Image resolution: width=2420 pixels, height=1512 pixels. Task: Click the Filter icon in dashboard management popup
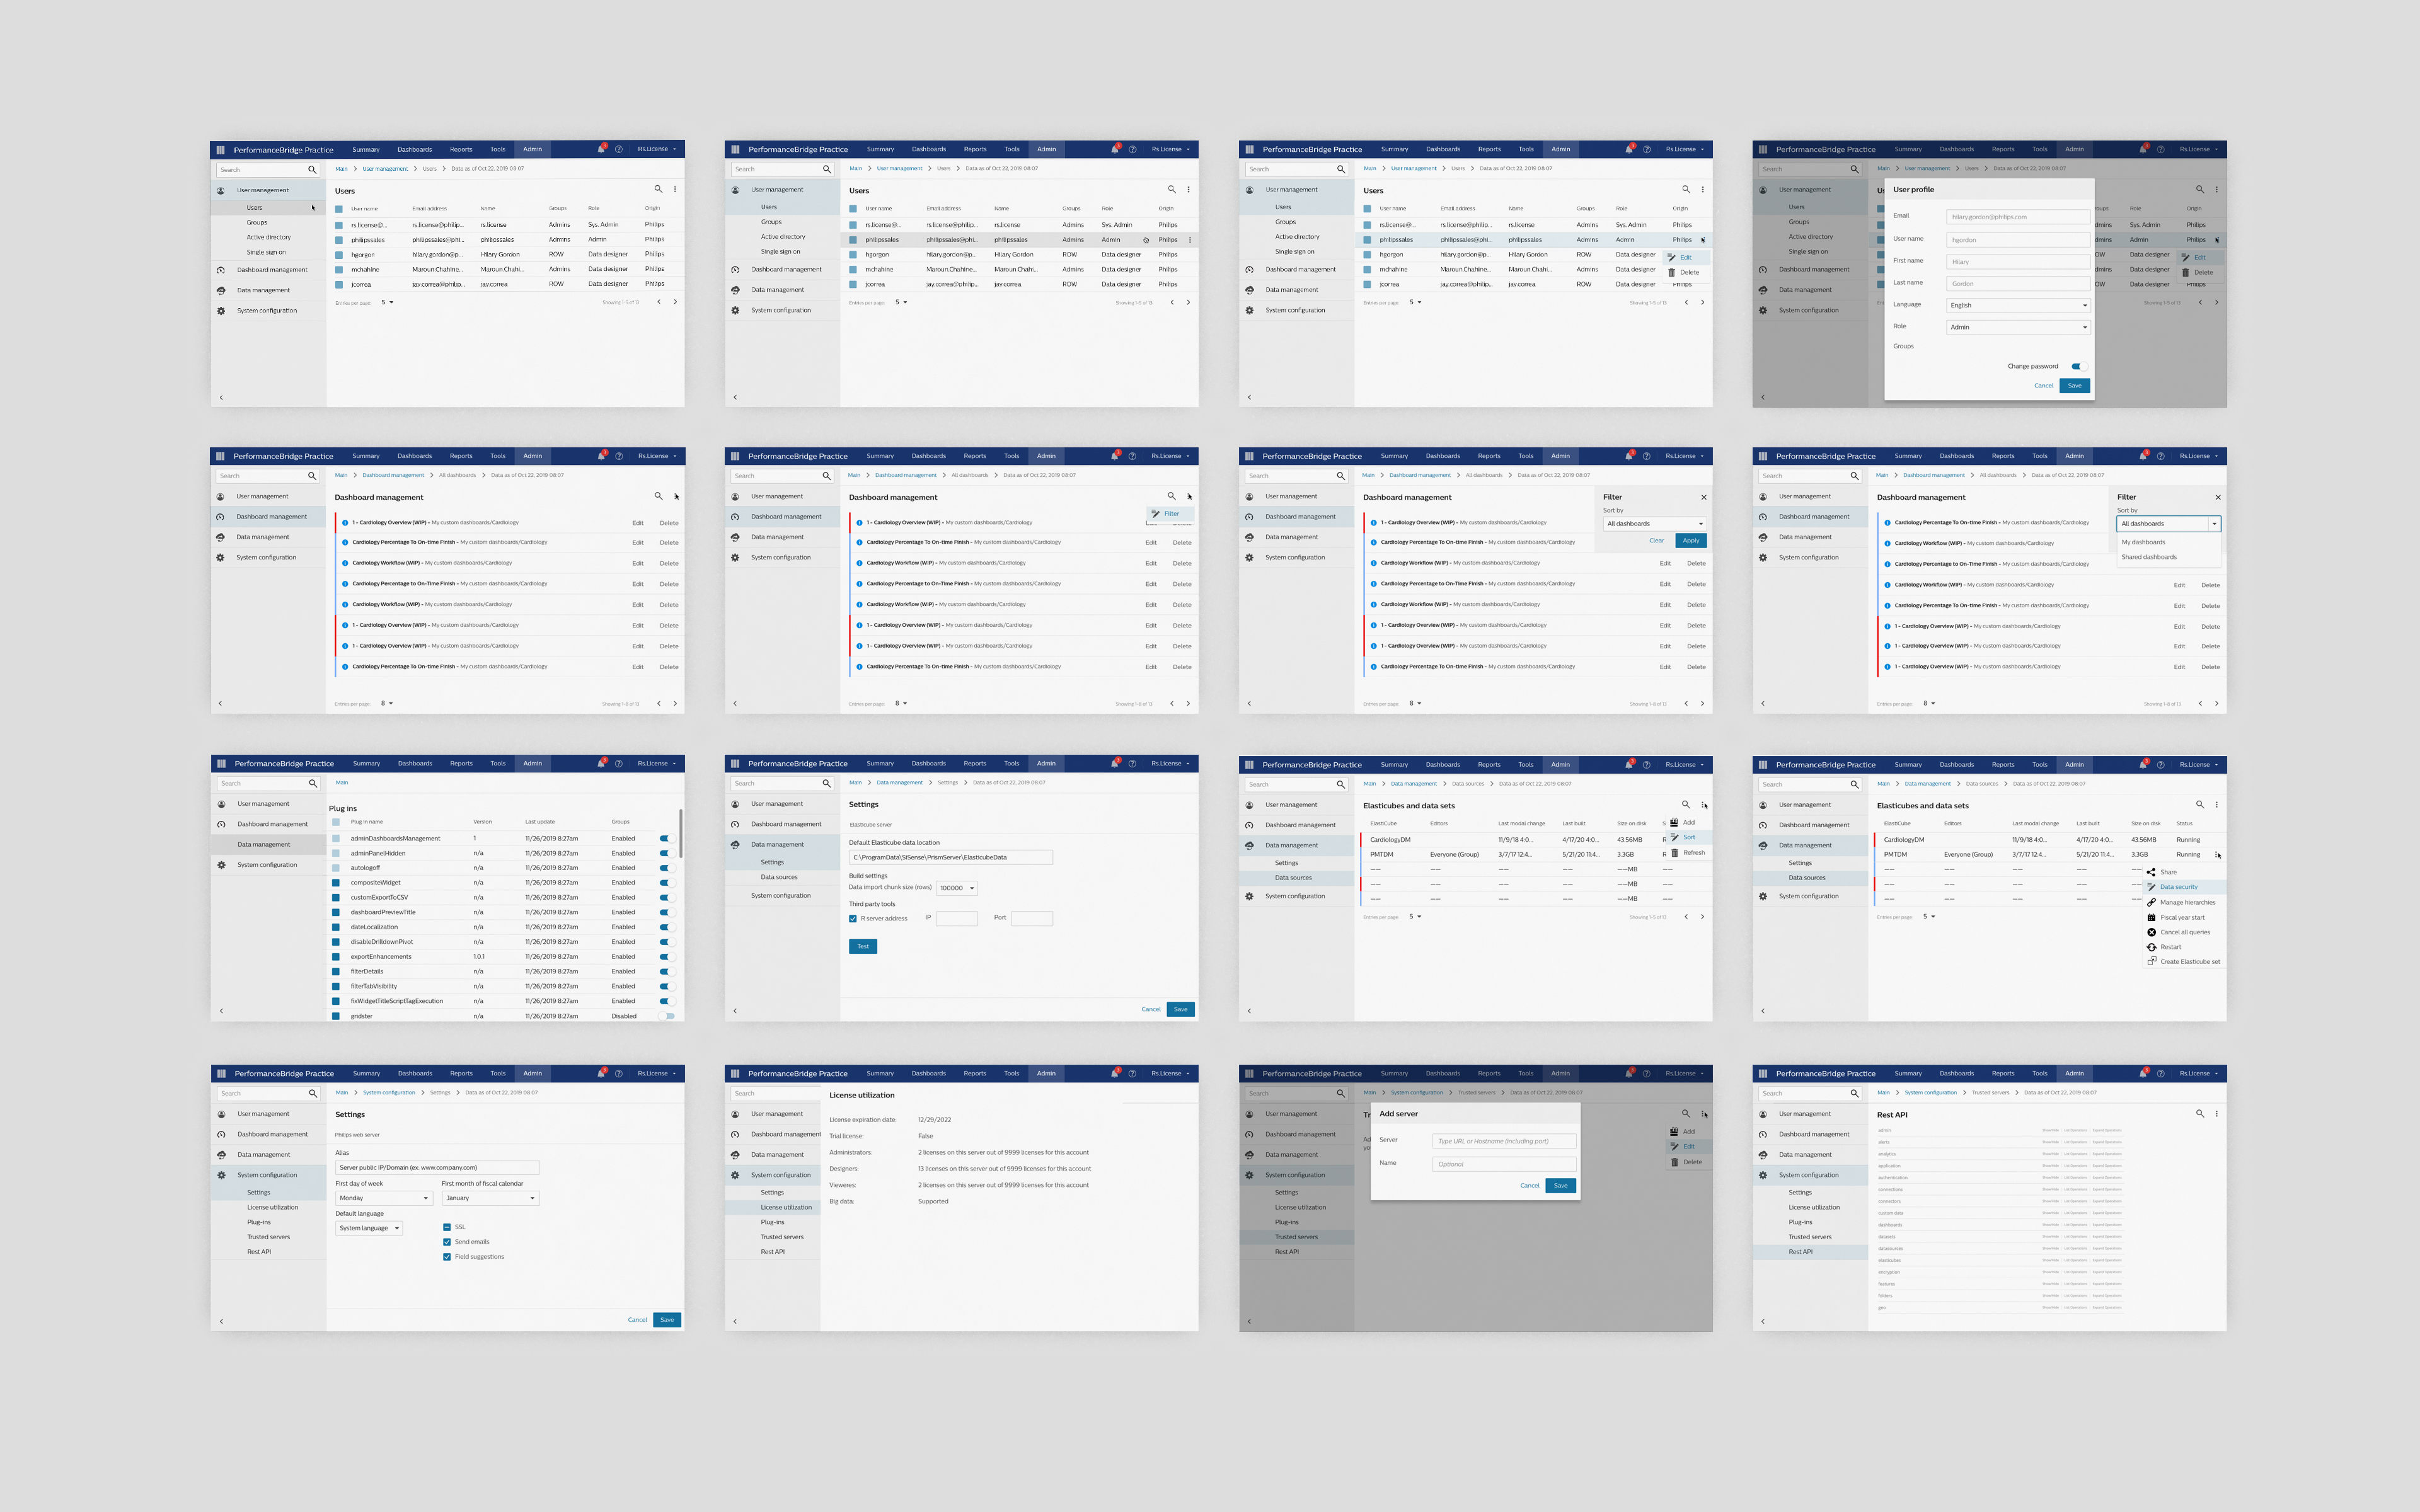(1155, 514)
